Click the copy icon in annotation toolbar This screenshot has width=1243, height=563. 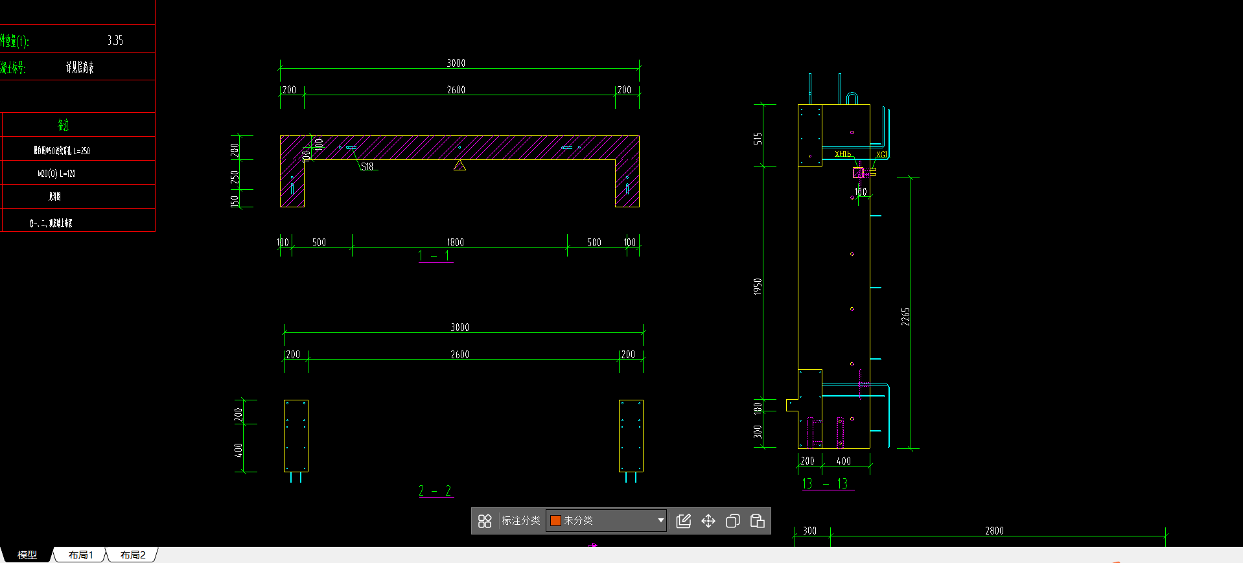click(x=733, y=521)
